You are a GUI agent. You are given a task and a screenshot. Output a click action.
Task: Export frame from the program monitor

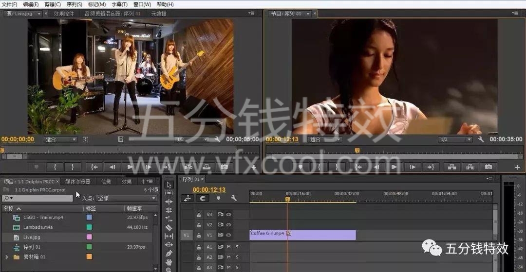pos(488,167)
